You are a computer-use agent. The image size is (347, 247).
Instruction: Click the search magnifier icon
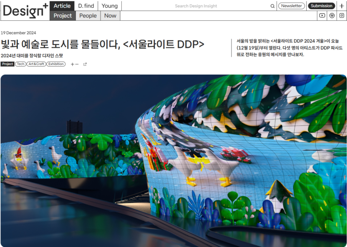click(x=273, y=6)
